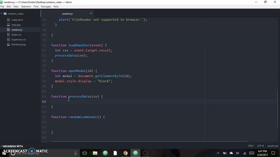This screenshot has height=157, width=280.
Task: Open the clock showing 6:47 PM
Action: (262, 153)
